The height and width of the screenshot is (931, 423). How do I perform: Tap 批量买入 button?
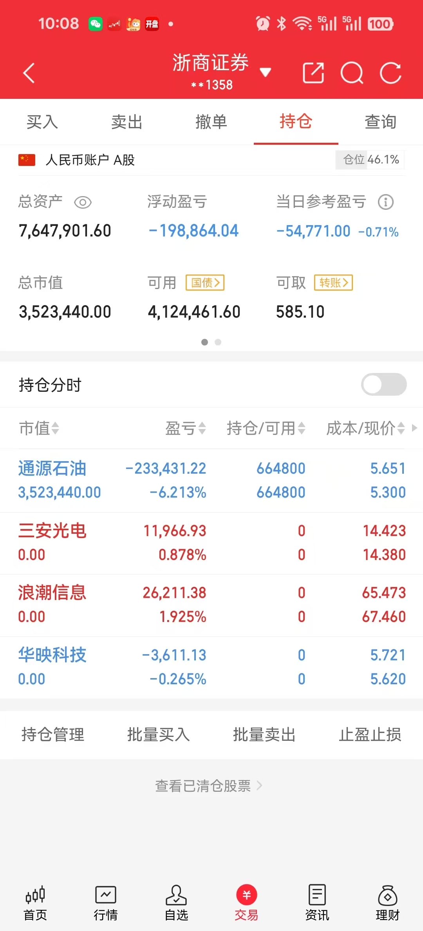tap(159, 735)
